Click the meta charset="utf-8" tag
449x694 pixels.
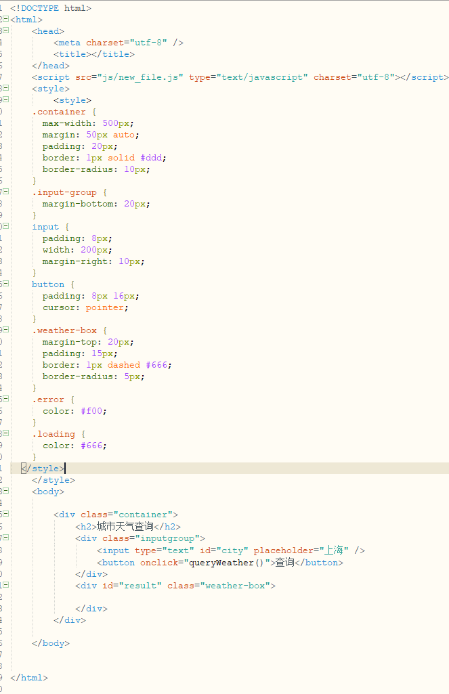click(x=119, y=43)
